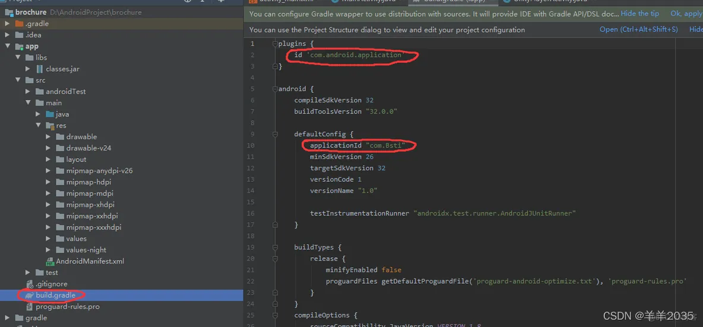The image size is (703, 327).
Task: Click versionCode 1 in the editor
Action: pos(336,179)
